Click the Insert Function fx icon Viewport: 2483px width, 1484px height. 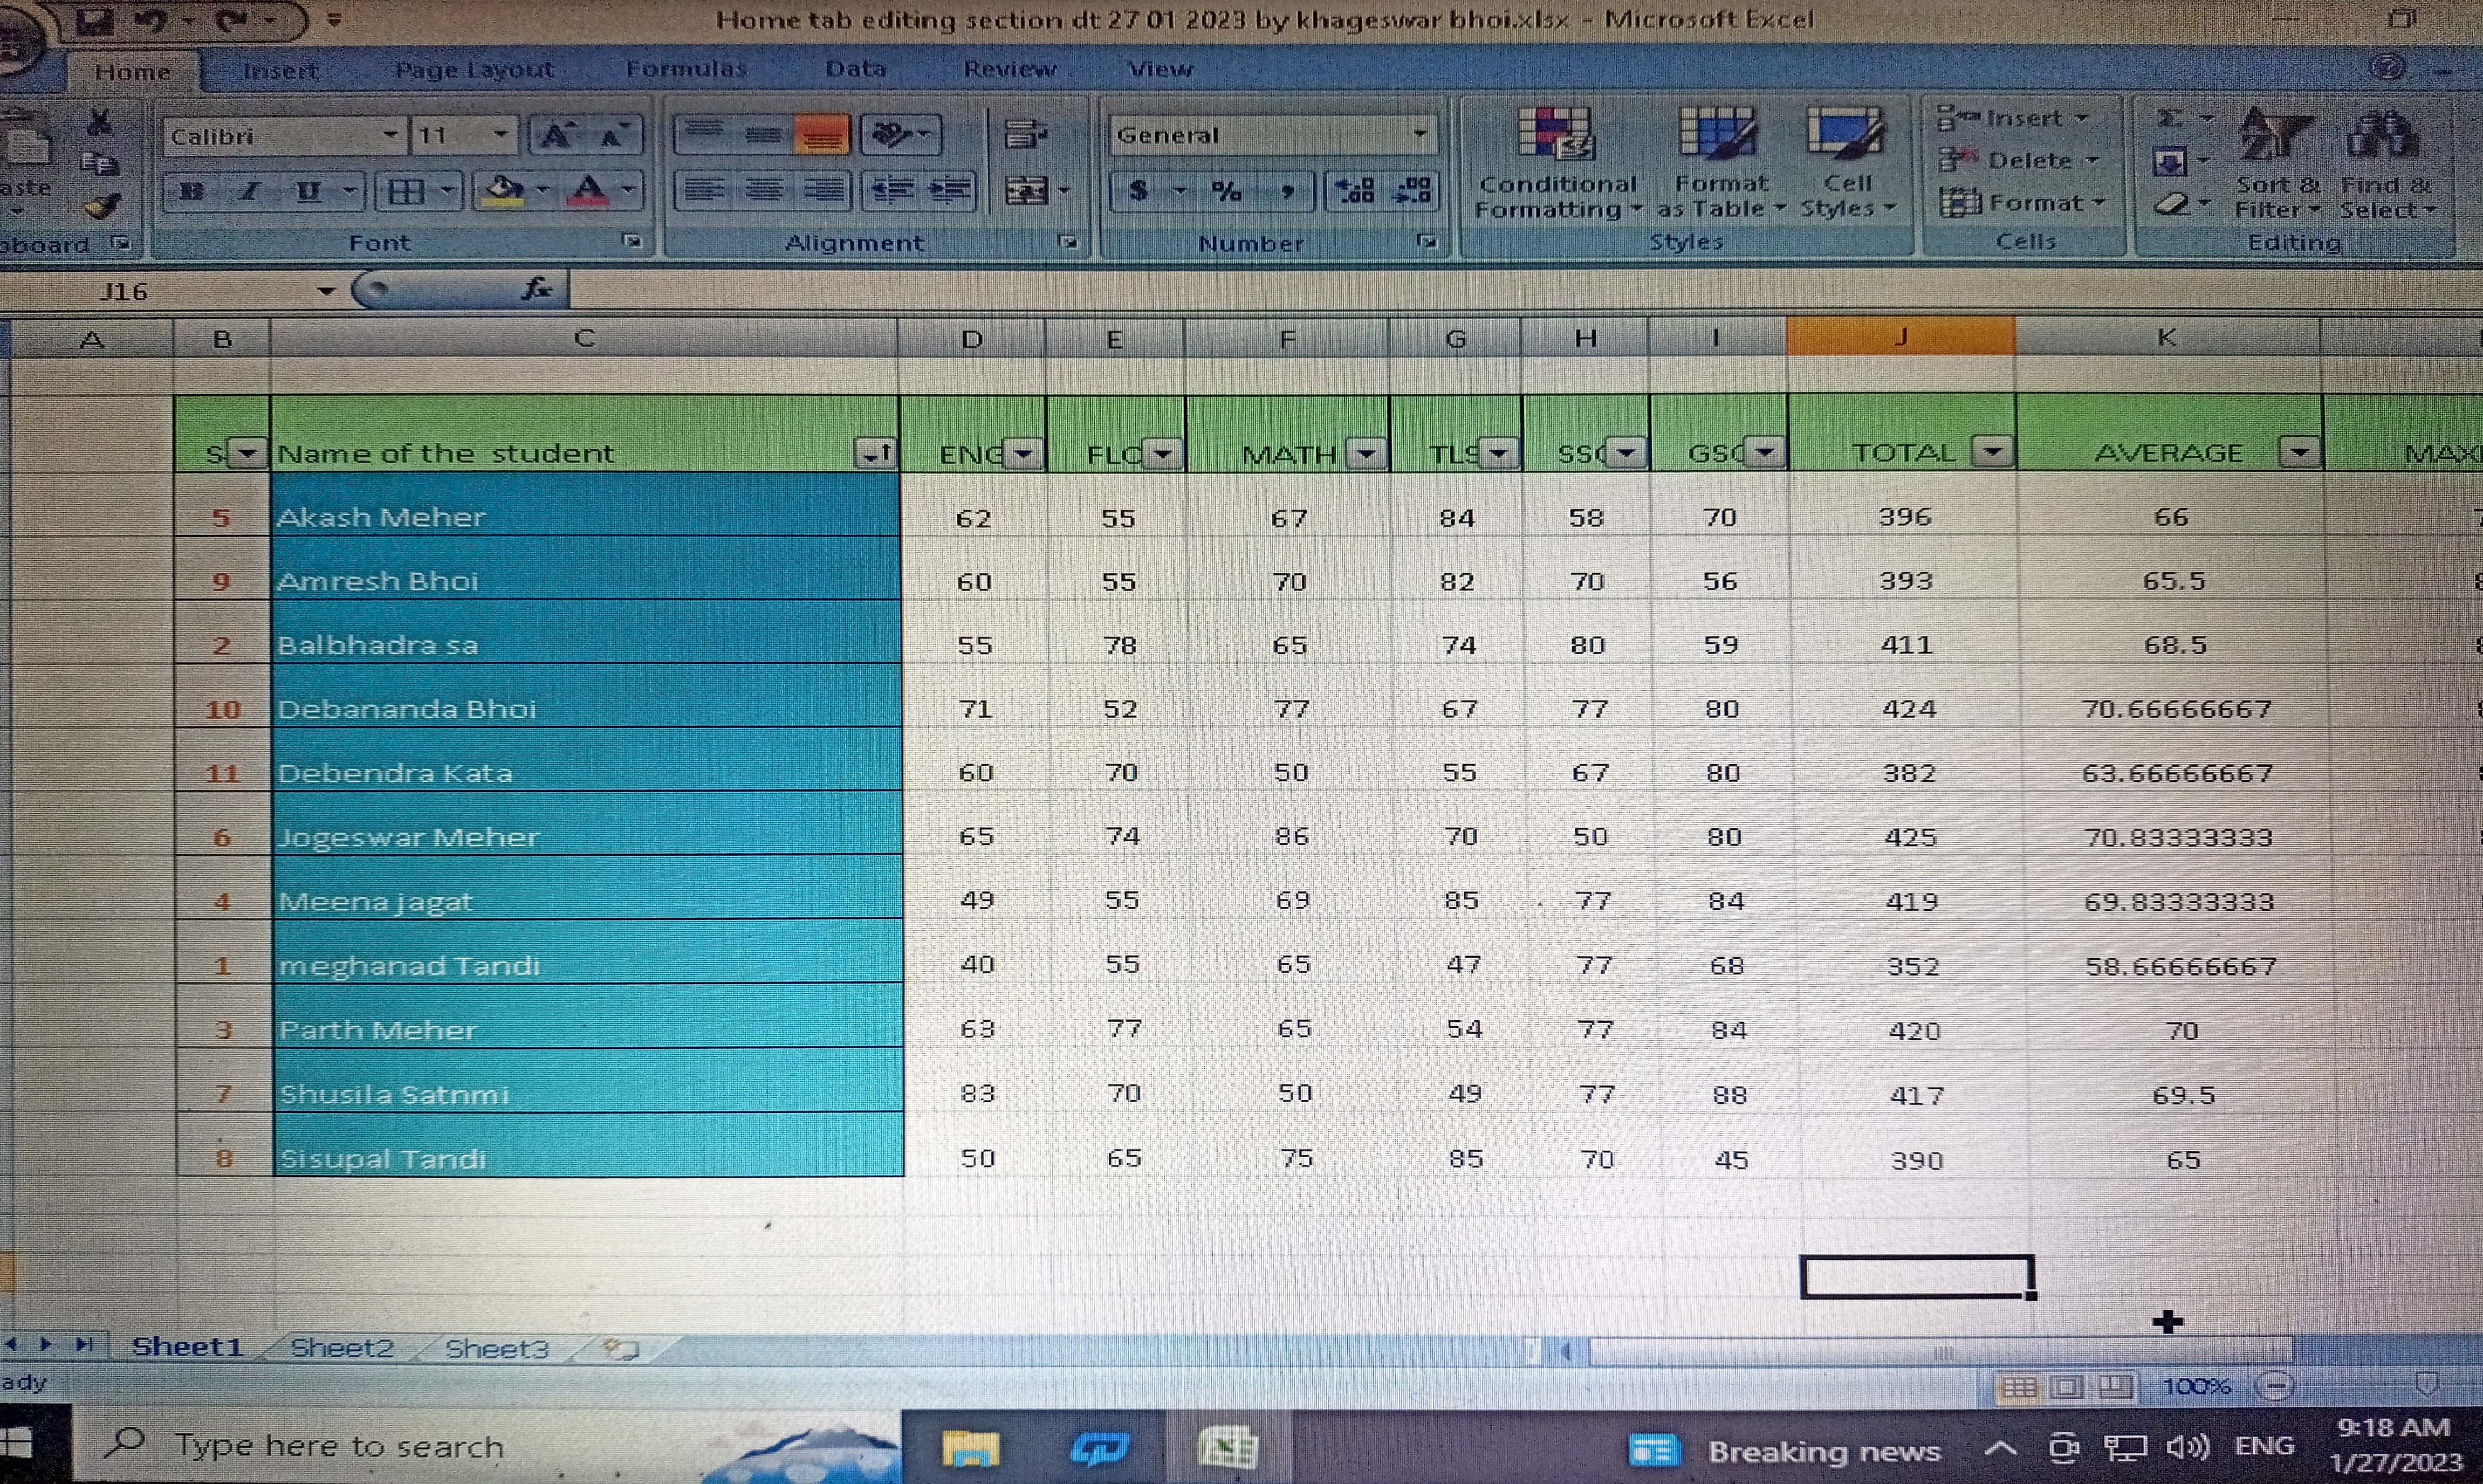point(537,290)
